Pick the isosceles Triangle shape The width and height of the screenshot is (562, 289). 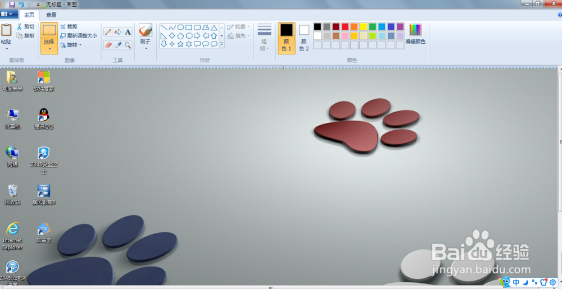(214, 27)
